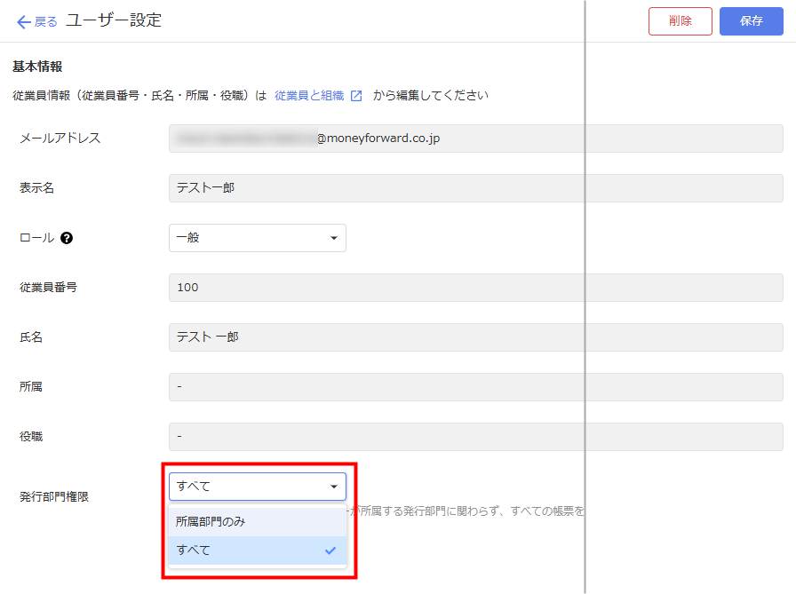Click the role help question mark icon
The image size is (796, 594).
click(67, 238)
